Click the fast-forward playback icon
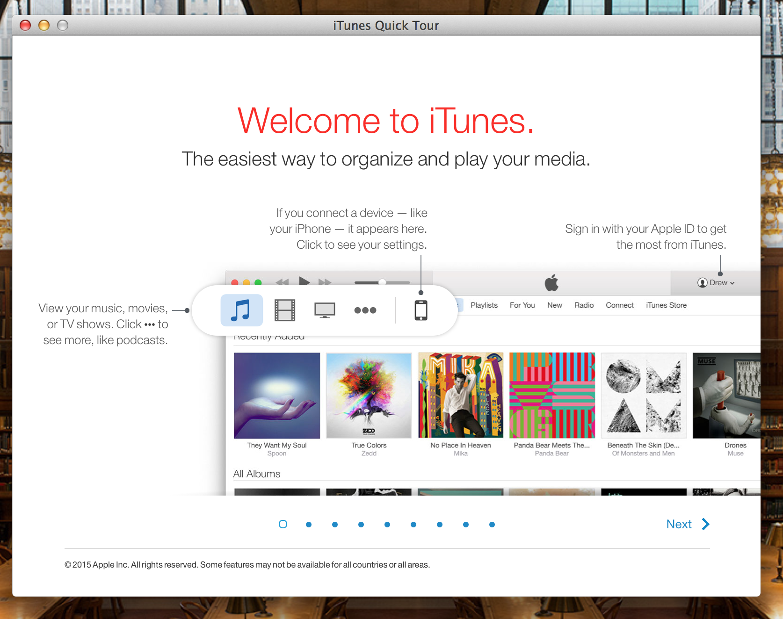The width and height of the screenshot is (783, 619). (x=325, y=282)
